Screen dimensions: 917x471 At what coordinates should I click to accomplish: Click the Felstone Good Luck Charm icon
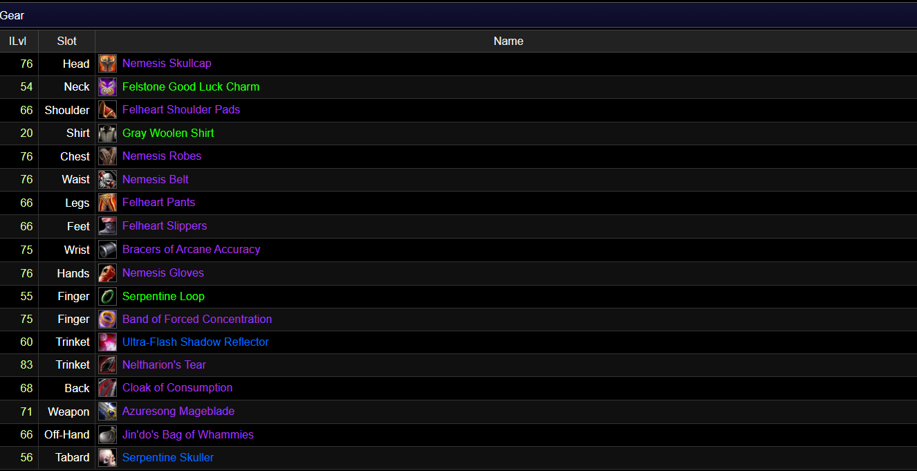tap(107, 87)
